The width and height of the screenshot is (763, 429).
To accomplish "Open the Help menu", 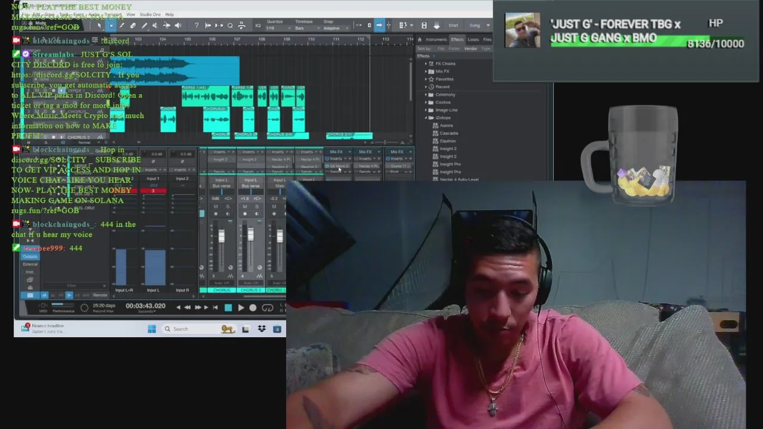I will point(169,14).
